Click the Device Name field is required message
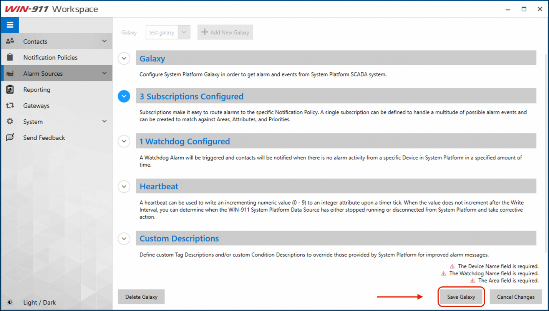549x311 pixels. [x=498, y=266]
